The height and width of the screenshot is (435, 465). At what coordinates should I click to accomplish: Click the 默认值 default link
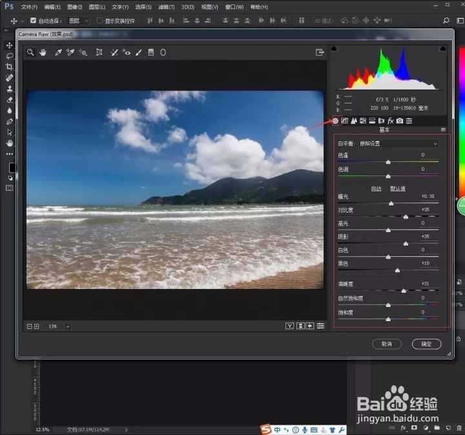[398, 189]
